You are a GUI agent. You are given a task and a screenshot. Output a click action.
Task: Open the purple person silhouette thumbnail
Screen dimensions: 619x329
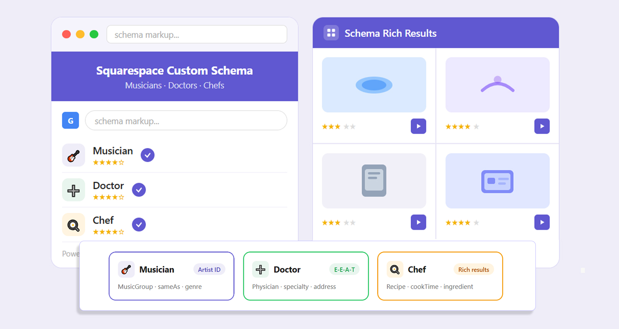click(x=498, y=85)
